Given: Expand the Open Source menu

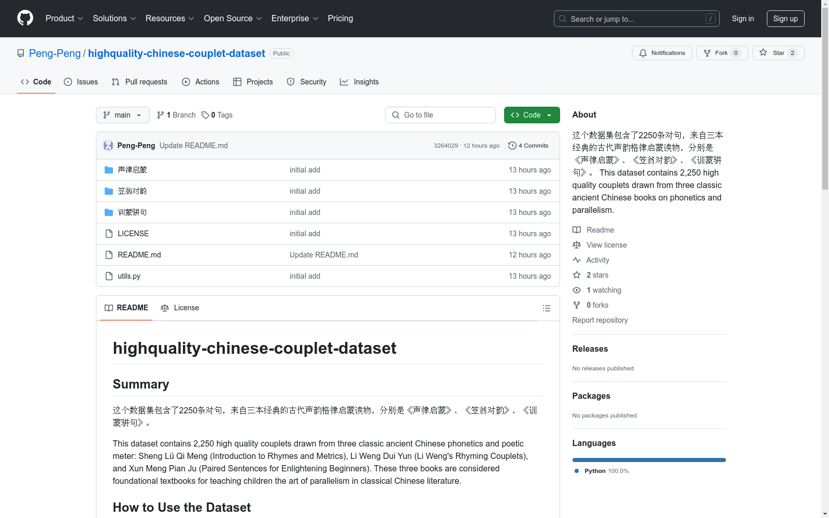Looking at the screenshot, I should click(233, 19).
